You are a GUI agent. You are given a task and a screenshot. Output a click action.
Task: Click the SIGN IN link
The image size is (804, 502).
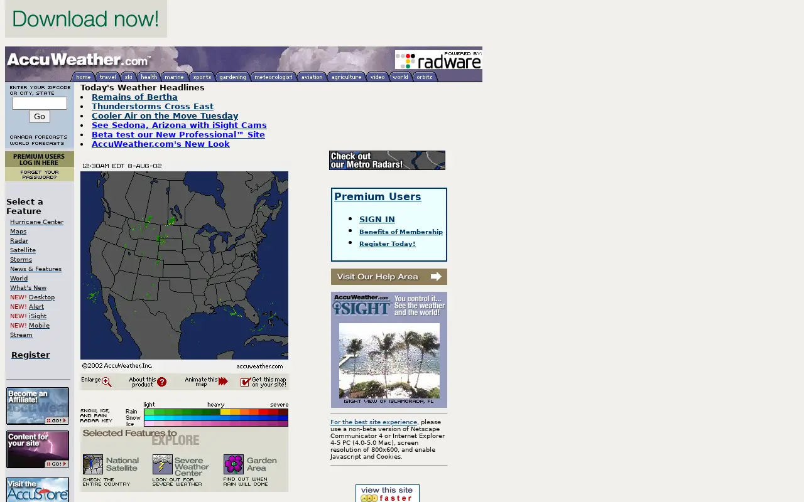tap(377, 219)
